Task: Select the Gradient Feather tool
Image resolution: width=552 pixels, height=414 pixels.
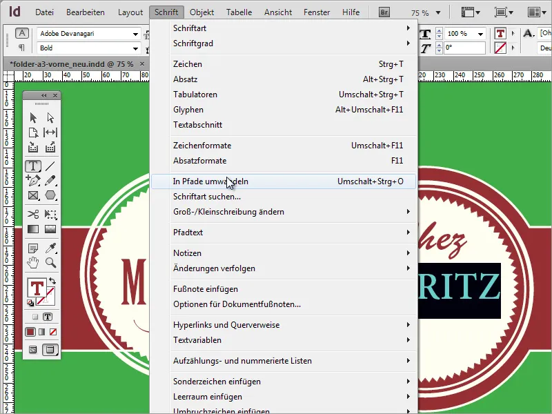Action: click(50, 229)
